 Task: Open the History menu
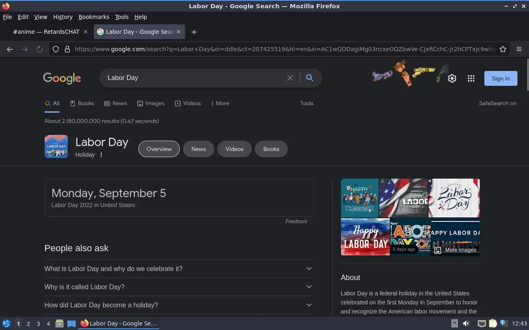point(63,17)
